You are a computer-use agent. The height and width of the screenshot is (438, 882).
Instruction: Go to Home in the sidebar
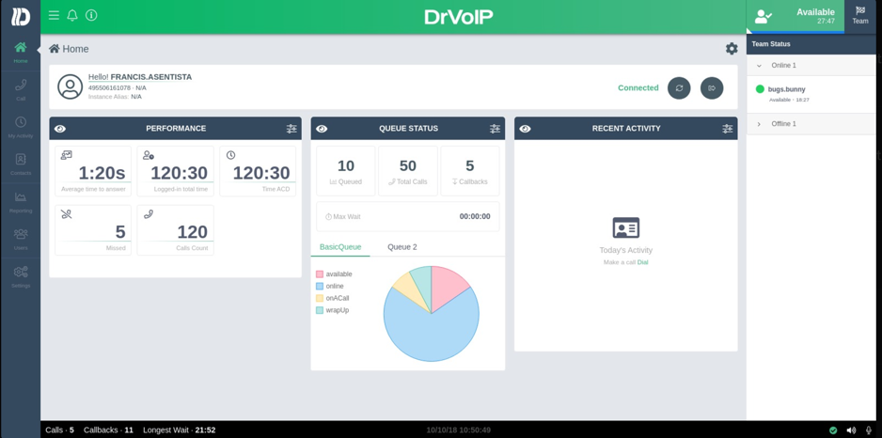pos(21,53)
